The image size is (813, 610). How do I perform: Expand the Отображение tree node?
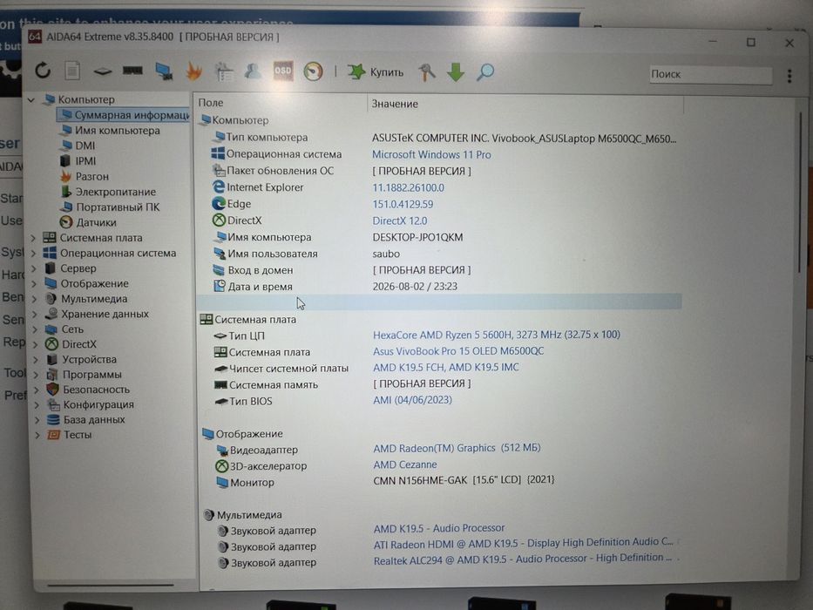coord(34,284)
